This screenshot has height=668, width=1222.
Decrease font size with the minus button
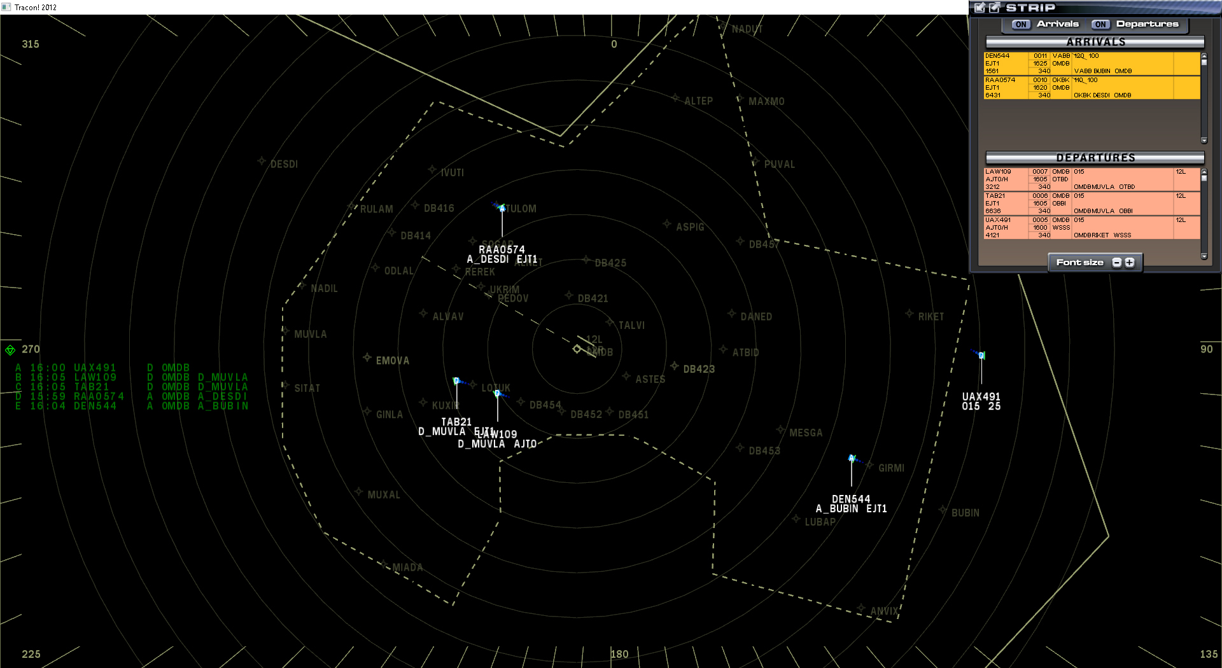pos(1116,262)
